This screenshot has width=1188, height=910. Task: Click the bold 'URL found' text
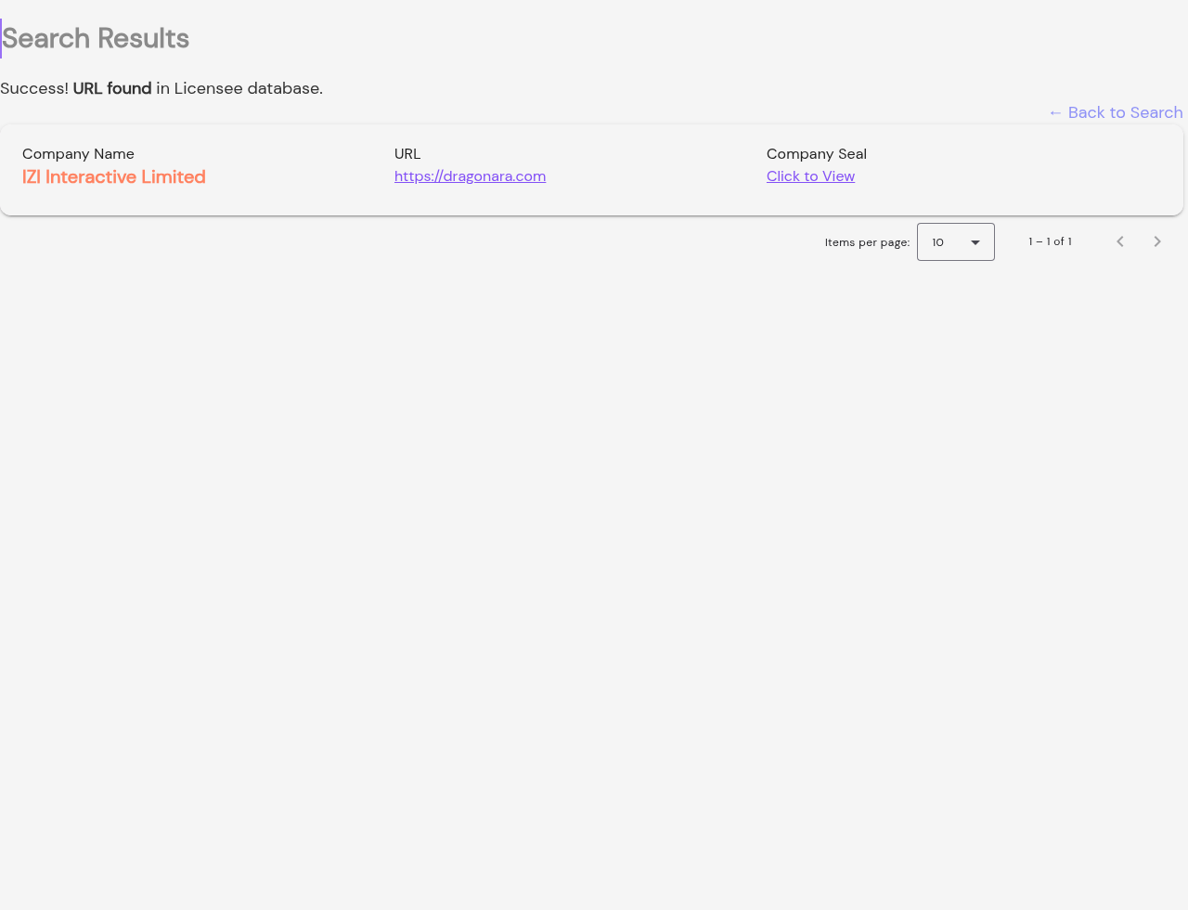tap(112, 88)
